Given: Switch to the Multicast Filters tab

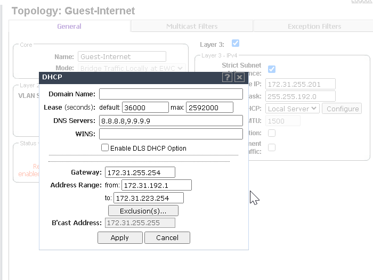Looking at the screenshot, I should coord(192,26).
